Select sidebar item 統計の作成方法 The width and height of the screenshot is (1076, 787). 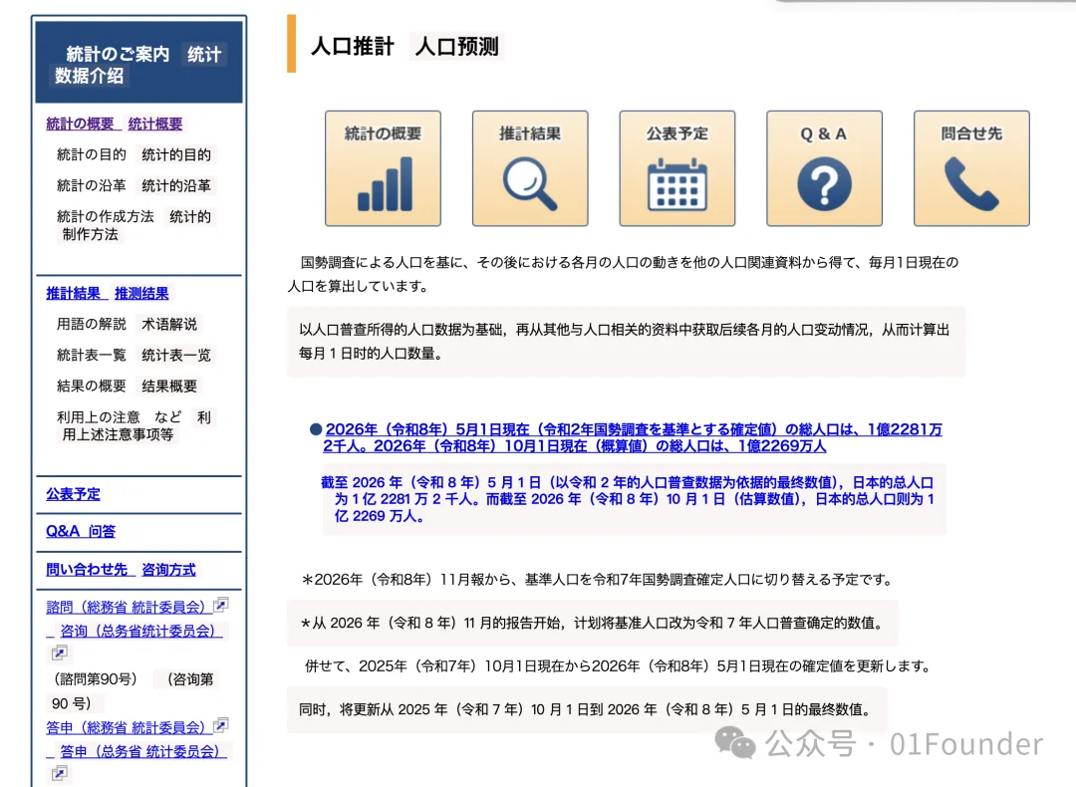click(105, 217)
